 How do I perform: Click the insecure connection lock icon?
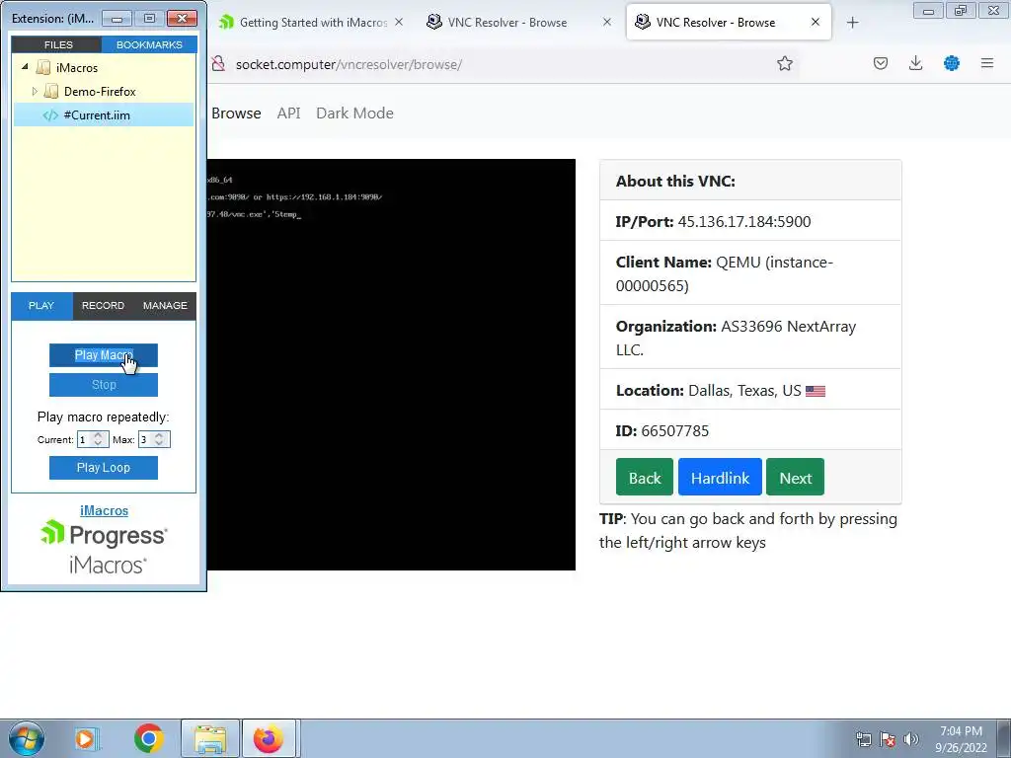click(x=218, y=64)
